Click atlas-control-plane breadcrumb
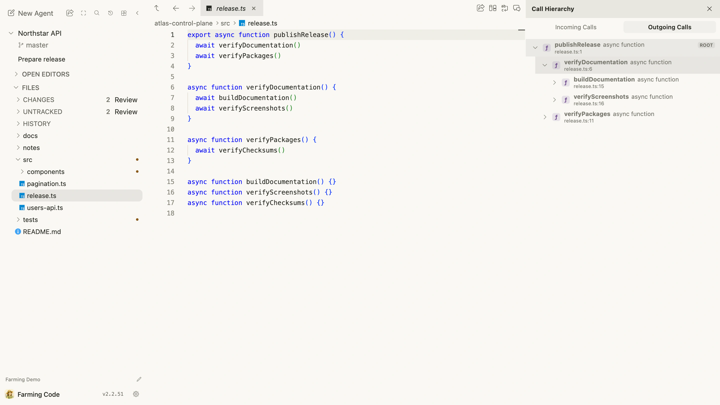720x405 pixels. (183, 23)
